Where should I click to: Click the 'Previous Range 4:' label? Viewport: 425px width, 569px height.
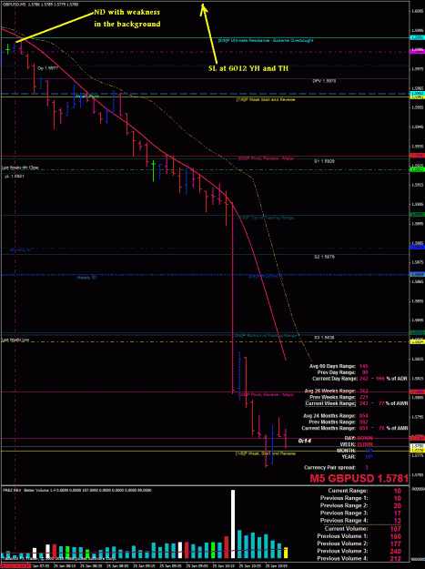click(344, 521)
